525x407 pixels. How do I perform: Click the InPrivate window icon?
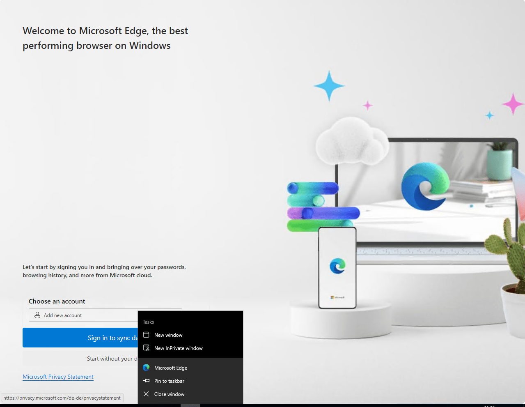coord(146,348)
